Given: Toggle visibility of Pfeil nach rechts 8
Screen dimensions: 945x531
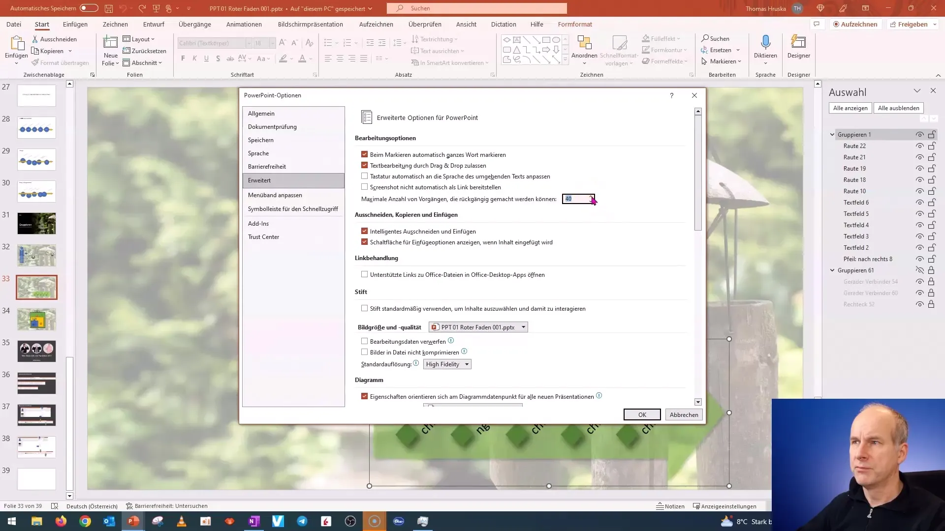Looking at the screenshot, I should pos(920,259).
